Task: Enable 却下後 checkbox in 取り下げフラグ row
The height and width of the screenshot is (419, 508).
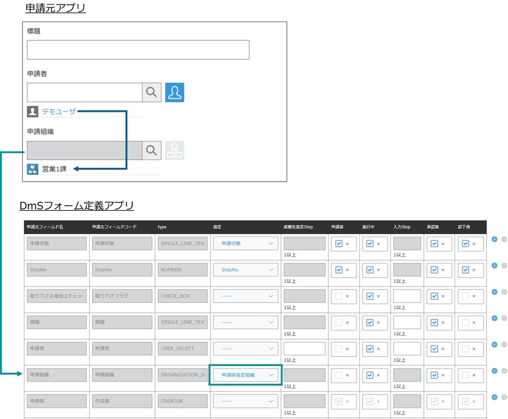Action: tap(465, 296)
